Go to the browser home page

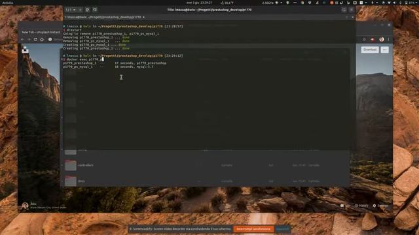point(42,39)
